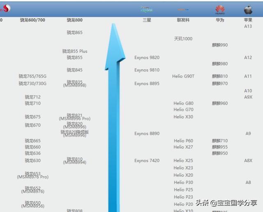Click the 骁龙855 Plus entry
The image size is (263, 212).
click(75, 51)
